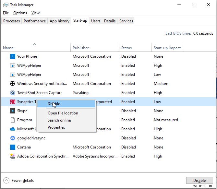Click the icon of the WSAppHelper row with High impact
This screenshot has width=217, height=189.
point(12,65)
